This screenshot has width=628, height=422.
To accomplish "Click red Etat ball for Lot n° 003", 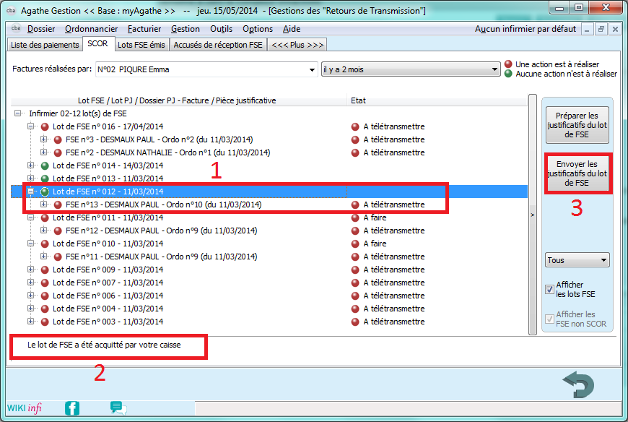I will (355, 322).
